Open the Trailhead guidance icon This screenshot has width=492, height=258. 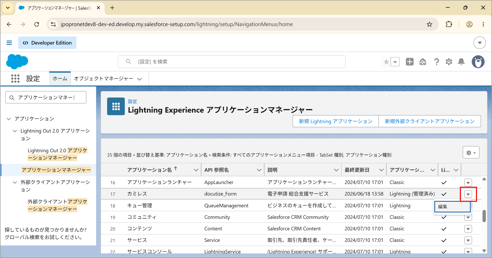[x=423, y=62]
